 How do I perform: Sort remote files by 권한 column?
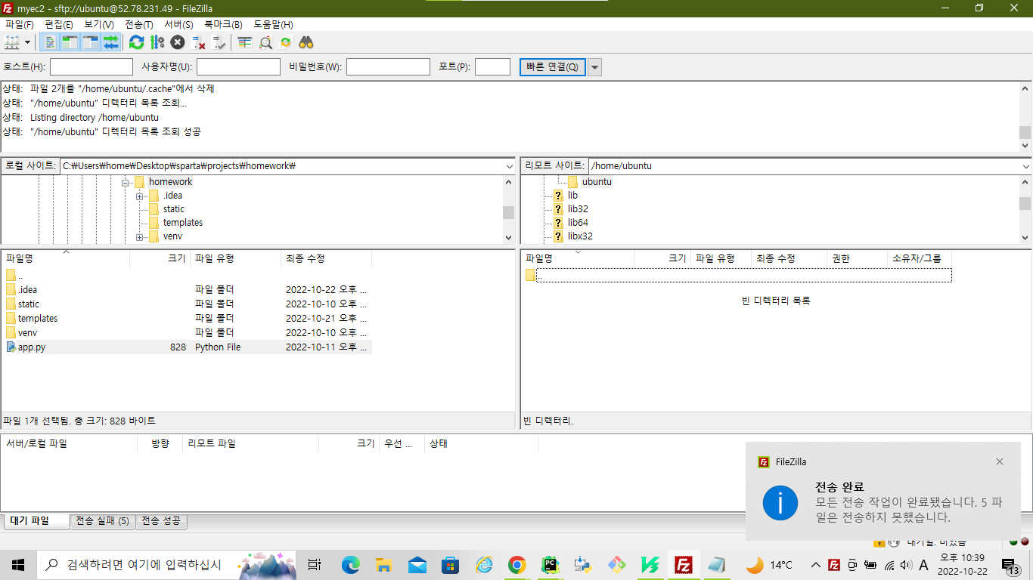coord(858,258)
